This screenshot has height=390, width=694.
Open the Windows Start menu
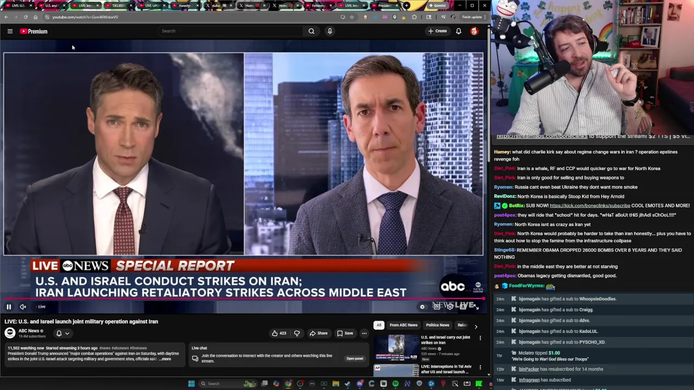(x=191, y=383)
